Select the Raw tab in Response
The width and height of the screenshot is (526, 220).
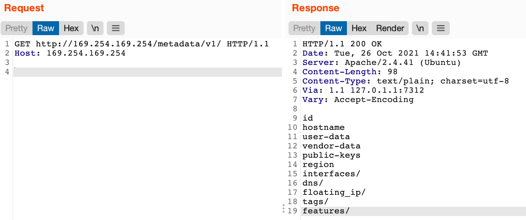point(333,28)
